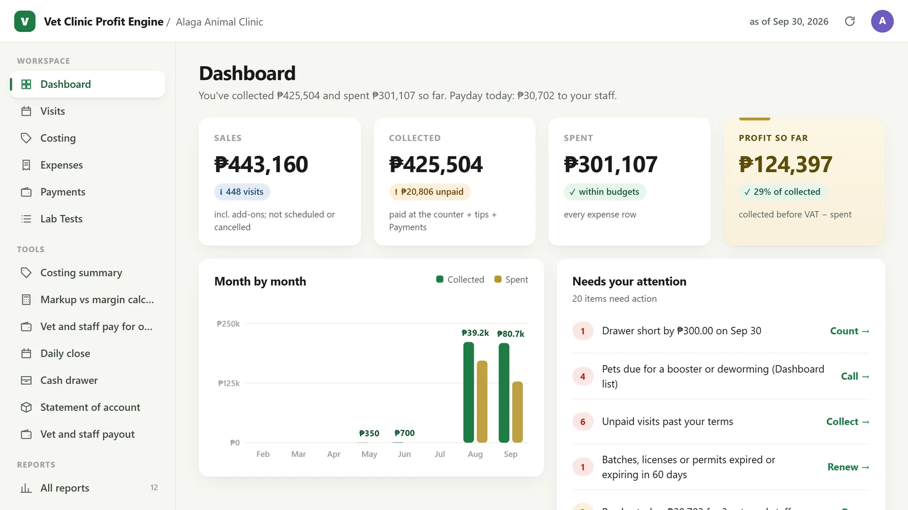Click the green V app logo

pos(25,21)
